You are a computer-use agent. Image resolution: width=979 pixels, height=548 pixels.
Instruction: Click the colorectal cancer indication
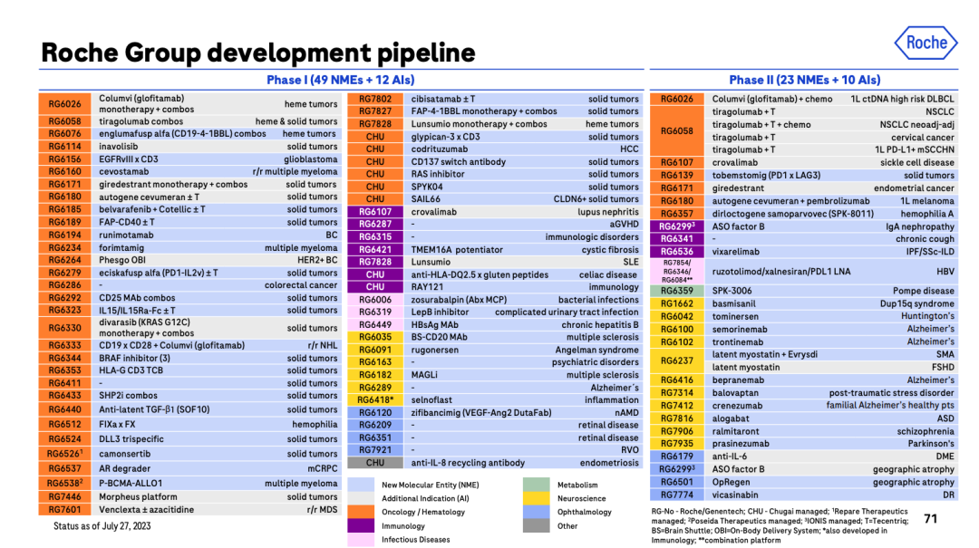coord(300,285)
